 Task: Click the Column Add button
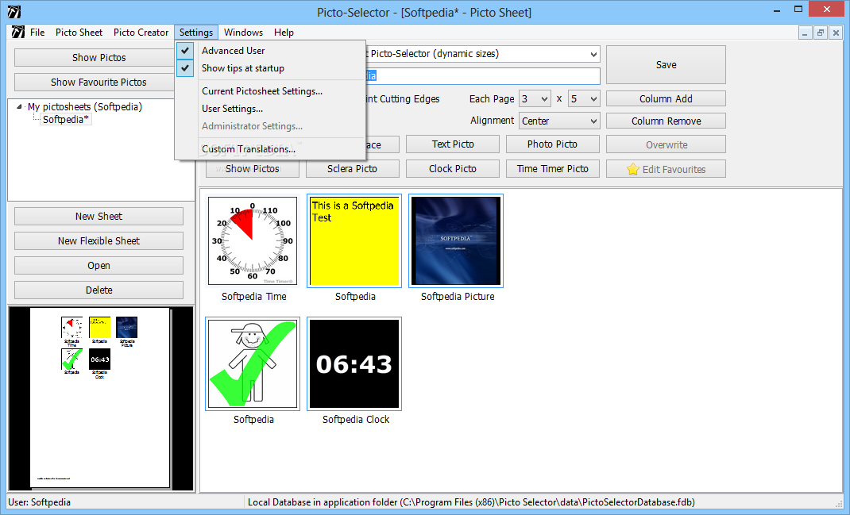[666, 99]
